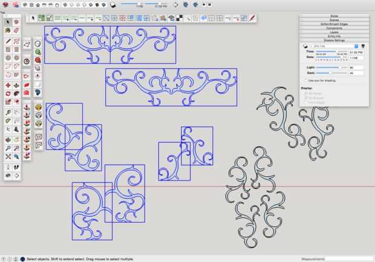Click the Measurements input box

pyautogui.click(x=349, y=259)
